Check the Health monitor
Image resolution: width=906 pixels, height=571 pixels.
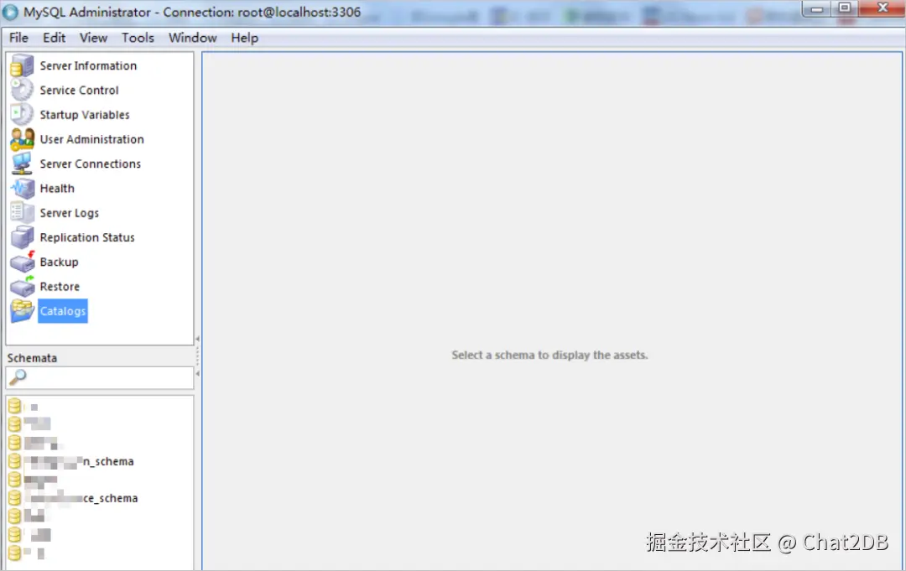click(57, 188)
